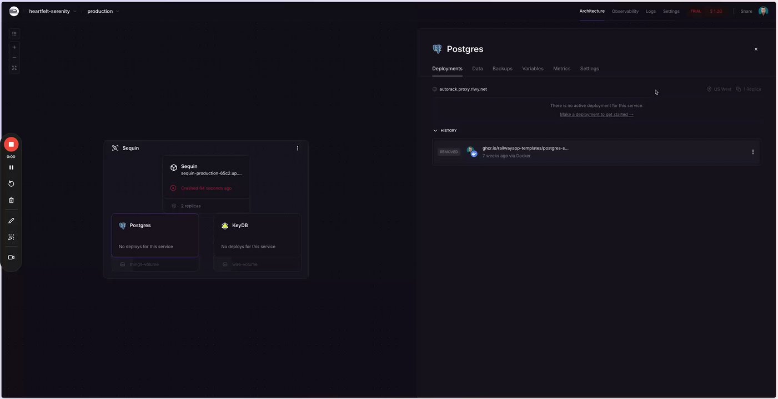Click the REMOVED status badge
778x399 pixels.
pyautogui.click(x=449, y=152)
